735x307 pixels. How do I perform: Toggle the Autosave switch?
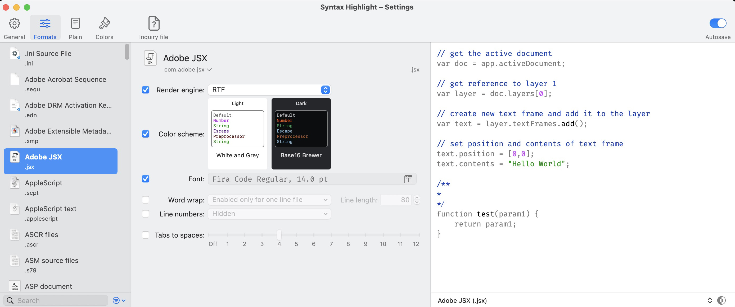pyautogui.click(x=718, y=23)
